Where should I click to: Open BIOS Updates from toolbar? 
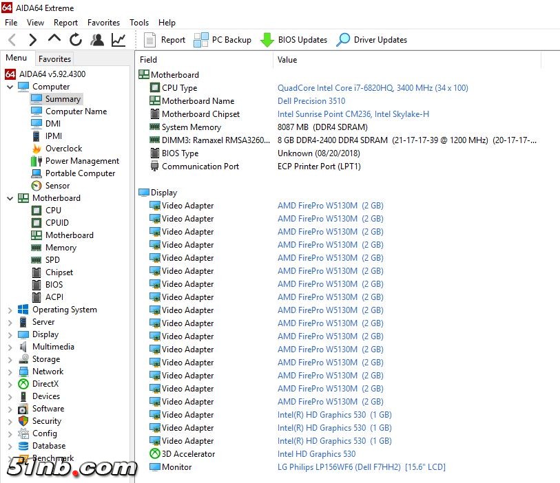pos(293,40)
